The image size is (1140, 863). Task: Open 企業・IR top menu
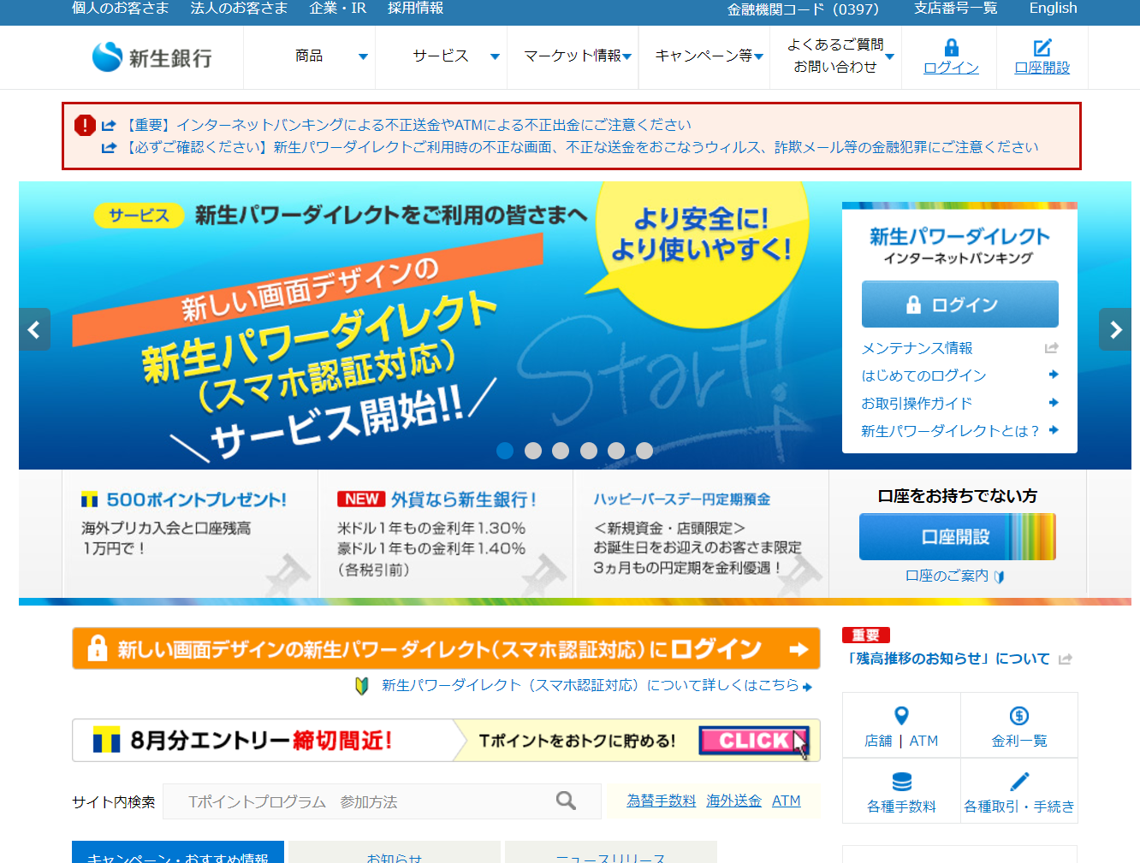338,9
